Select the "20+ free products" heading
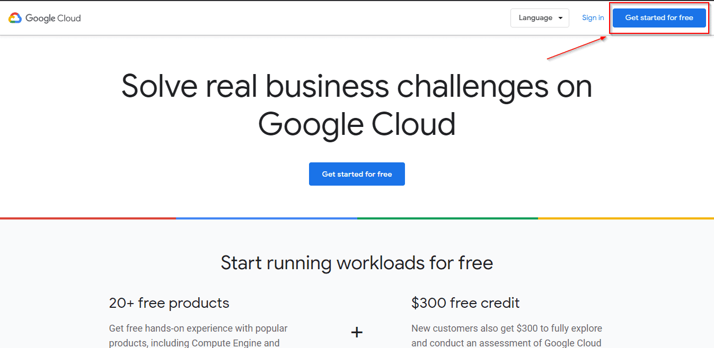The height and width of the screenshot is (348, 714). (169, 303)
